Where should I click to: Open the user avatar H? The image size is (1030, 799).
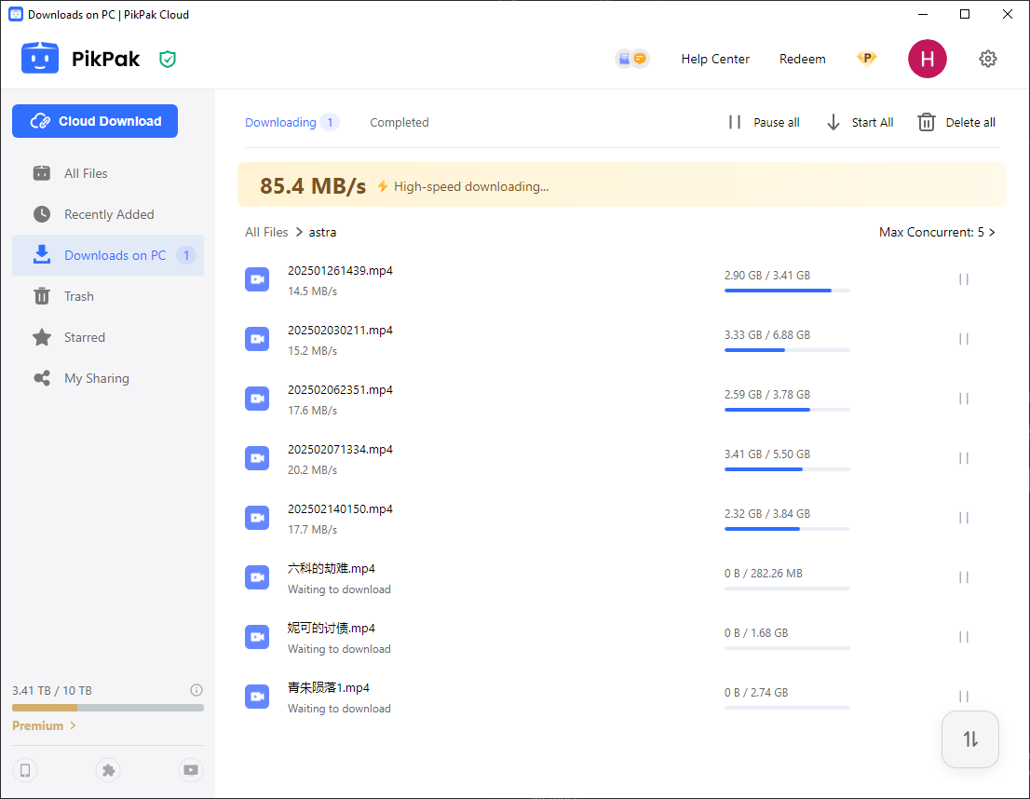point(927,59)
